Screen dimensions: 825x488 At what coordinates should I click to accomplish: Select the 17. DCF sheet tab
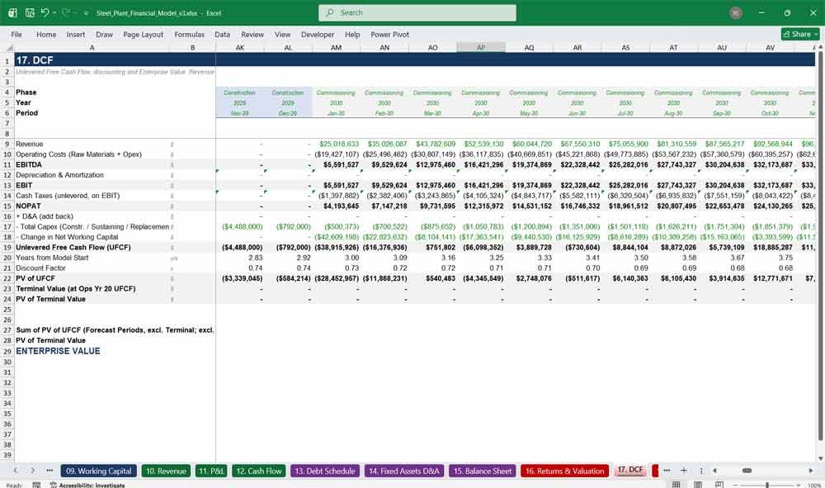coord(629,470)
